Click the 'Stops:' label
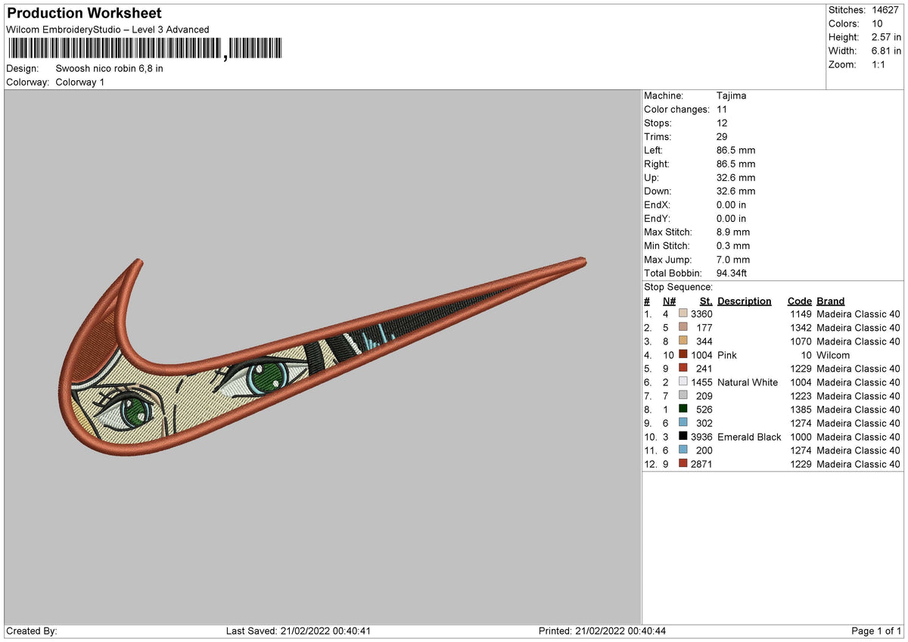Screen dimensions: 908x642 pyautogui.click(x=658, y=123)
